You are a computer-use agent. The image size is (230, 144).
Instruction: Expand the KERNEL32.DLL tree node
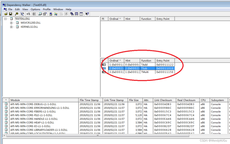point(12,27)
